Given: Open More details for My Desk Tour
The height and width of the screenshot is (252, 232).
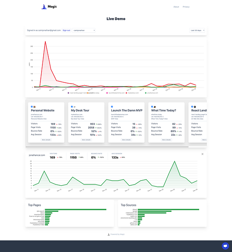Looking at the screenshot, I should click(x=86, y=140).
